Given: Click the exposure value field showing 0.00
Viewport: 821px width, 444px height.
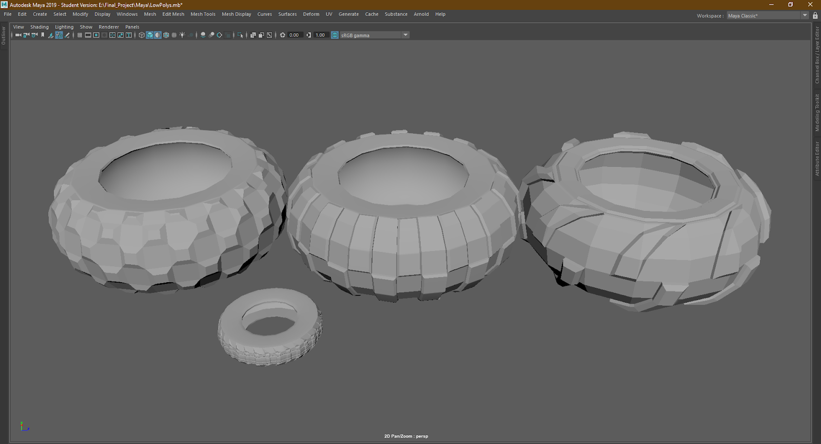Looking at the screenshot, I should [295, 35].
